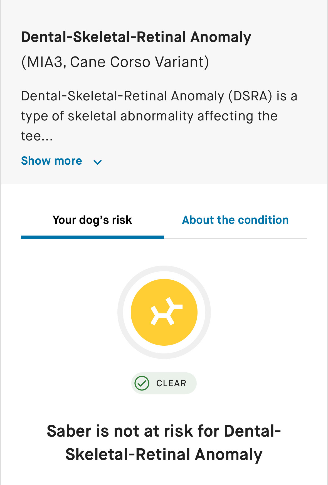Viewport: 328px width, 485px height.
Task: Toggle the CLEAR result badge
Action: point(164,383)
